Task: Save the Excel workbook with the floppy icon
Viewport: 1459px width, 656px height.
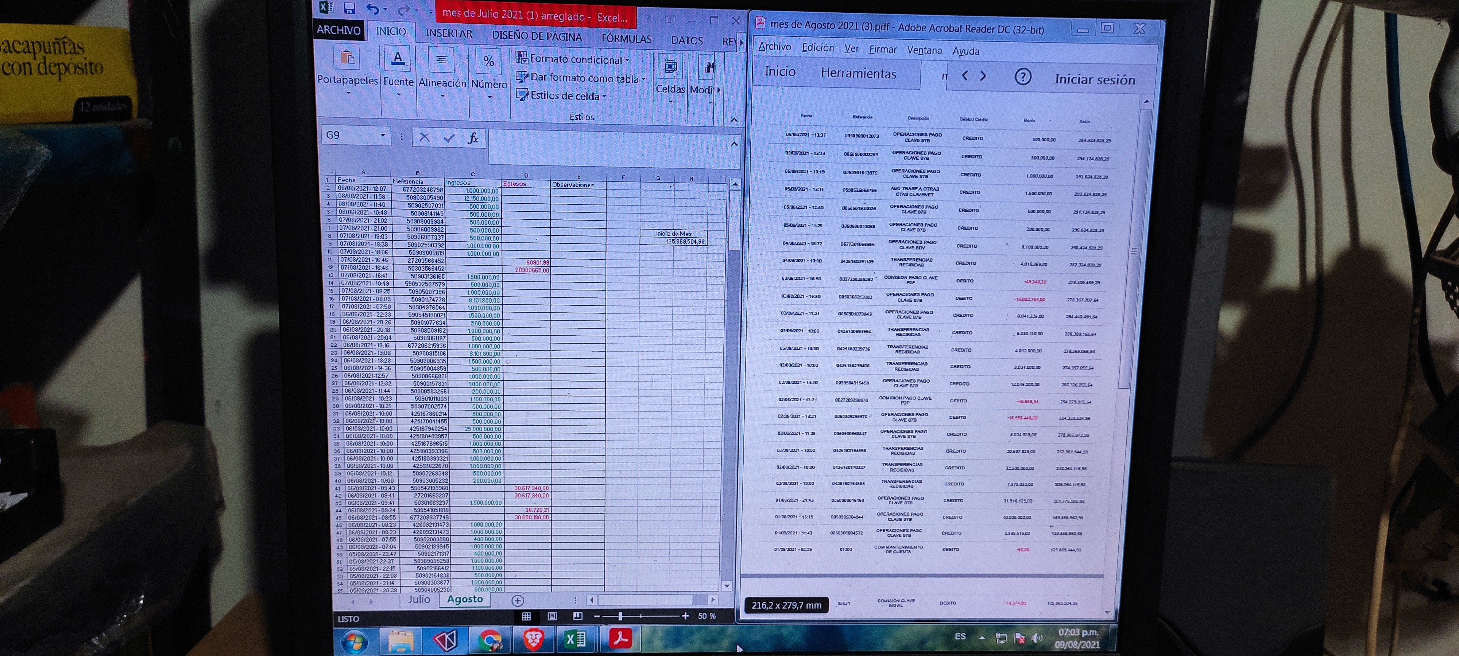Action: click(349, 8)
